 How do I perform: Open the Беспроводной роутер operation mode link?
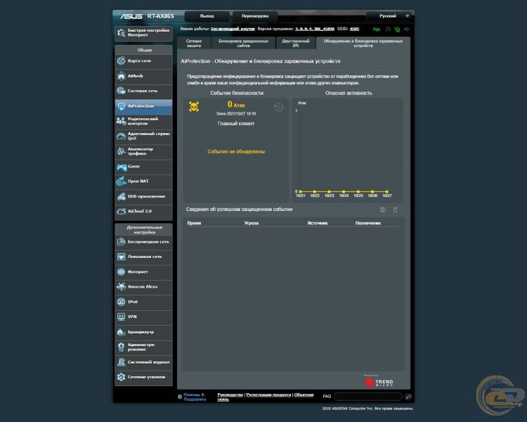point(233,29)
